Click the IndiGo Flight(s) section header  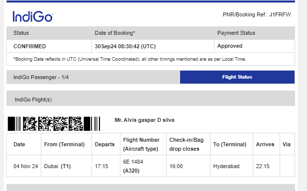[151, 98]
